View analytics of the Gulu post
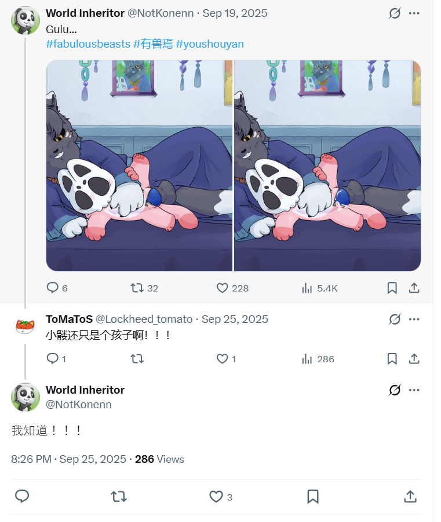The height and width of the screenshot is (522, 441). [308, 288]
